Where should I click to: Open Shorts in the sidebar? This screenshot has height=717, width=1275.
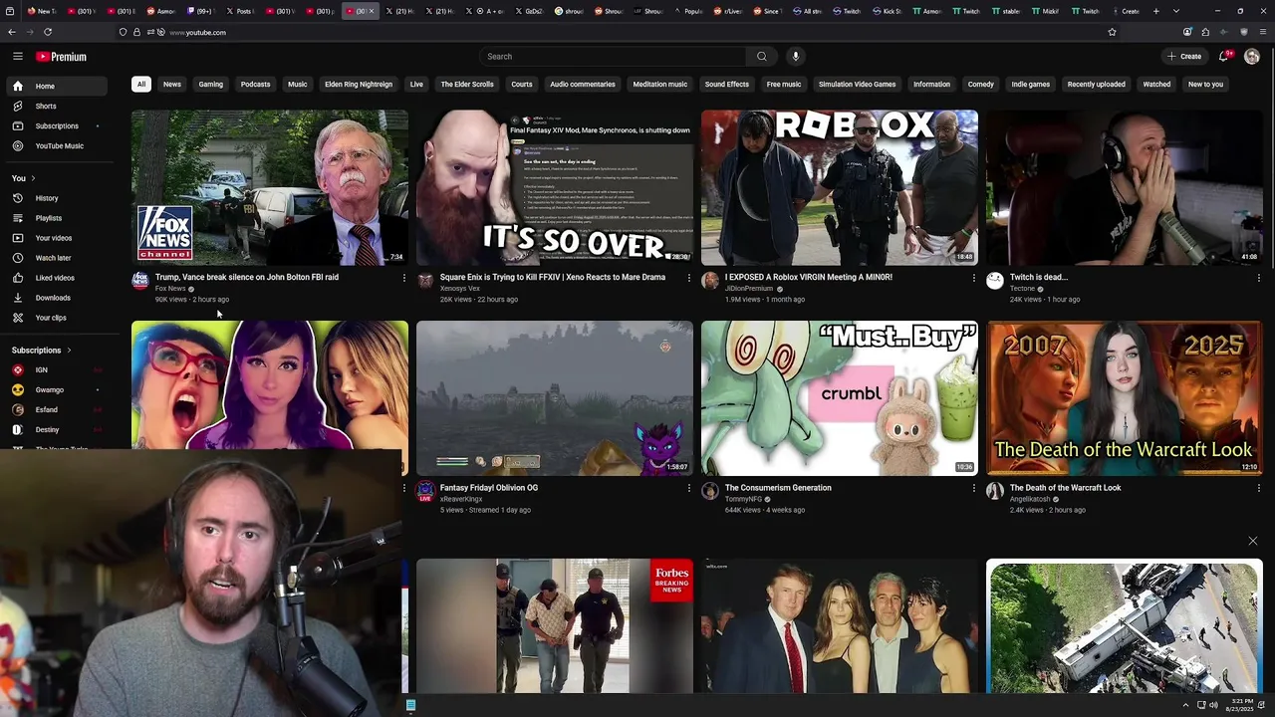(x=58, y=106)
